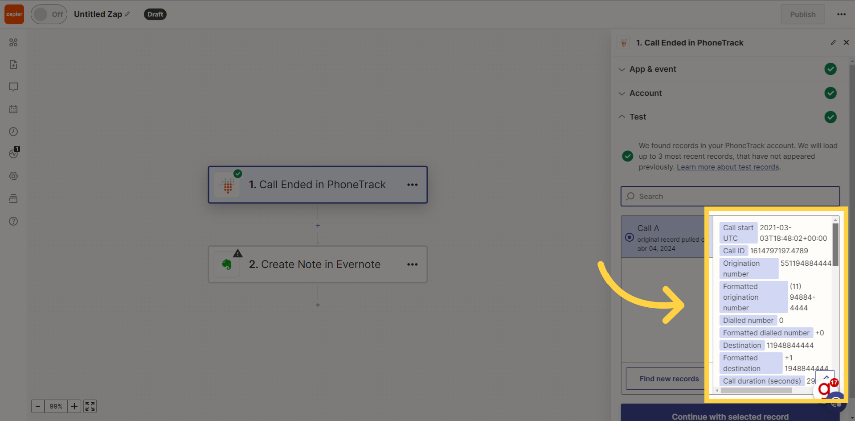
Task: Click Account section green check icon
Action: [830, 93]
